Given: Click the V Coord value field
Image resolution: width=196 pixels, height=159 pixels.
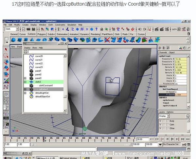Looking at the screenshot, I should pyautogui.click(x=181, y=95).
